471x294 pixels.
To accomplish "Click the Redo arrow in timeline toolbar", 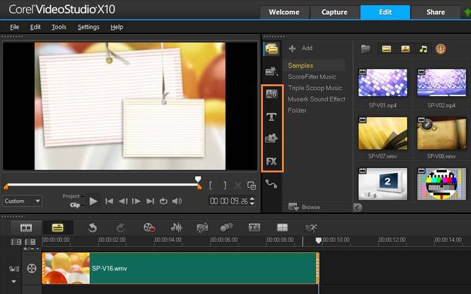I will (x=121, y=228).
